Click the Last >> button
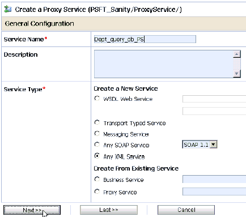Viewport: 246px width, 217px height. 109,210
